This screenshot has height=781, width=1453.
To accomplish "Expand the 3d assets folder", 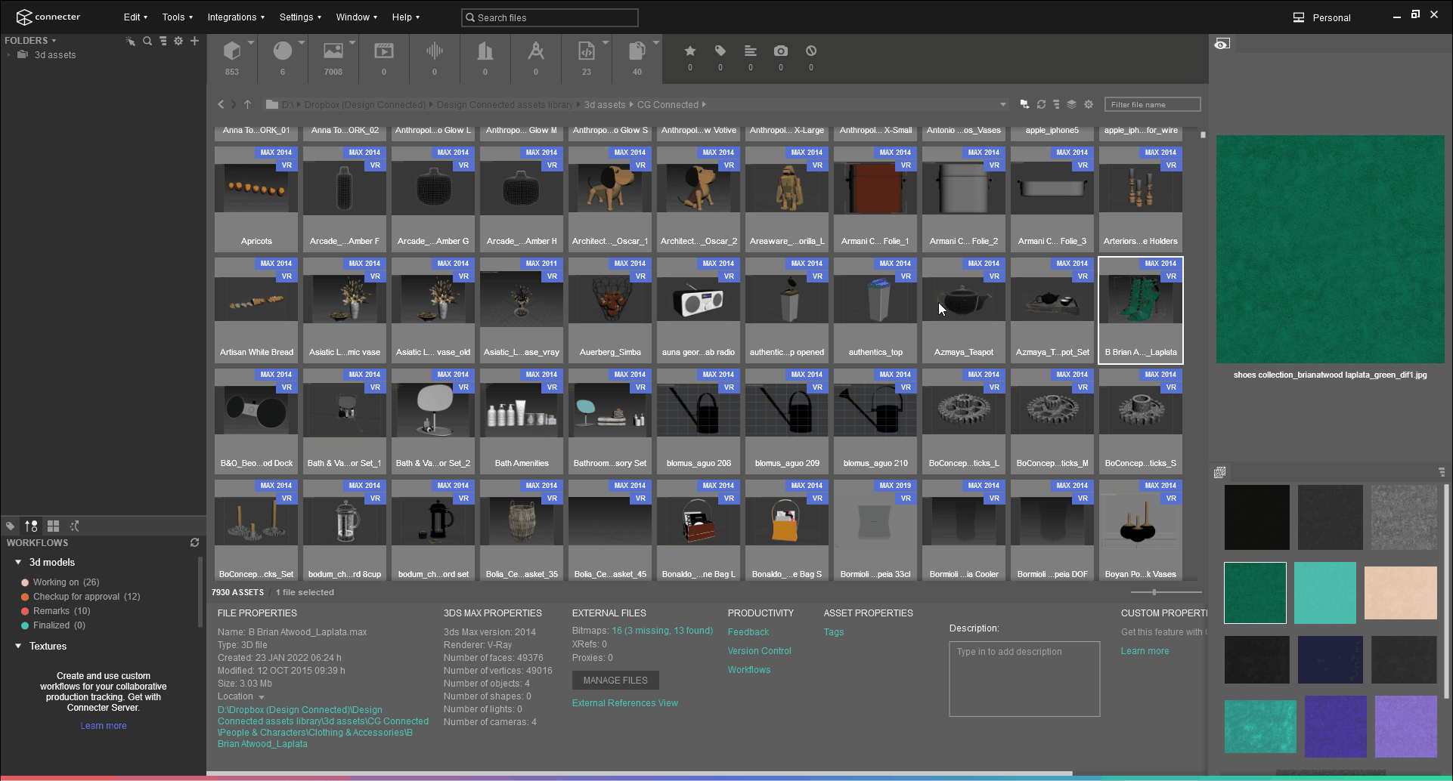I will click(8, 54).
